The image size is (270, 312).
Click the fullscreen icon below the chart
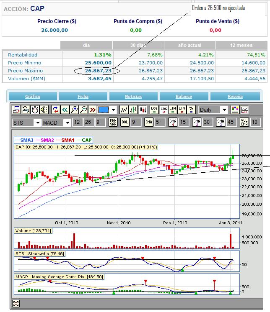[x=16, y=304]
